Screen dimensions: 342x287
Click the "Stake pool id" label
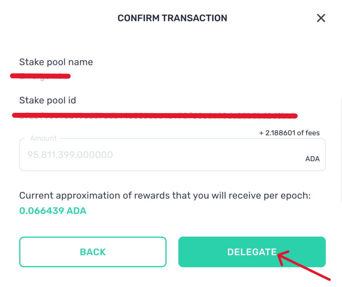(47, 100)
